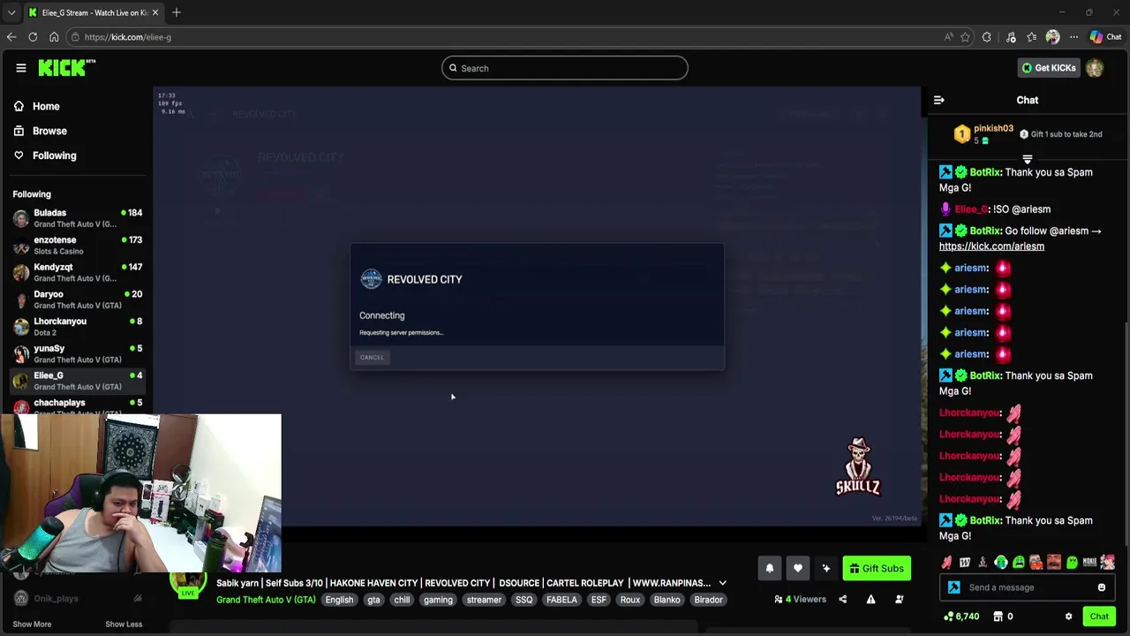Click the green Chat send button
This screenshot has width=1130, height=636.
(1099, 617)
